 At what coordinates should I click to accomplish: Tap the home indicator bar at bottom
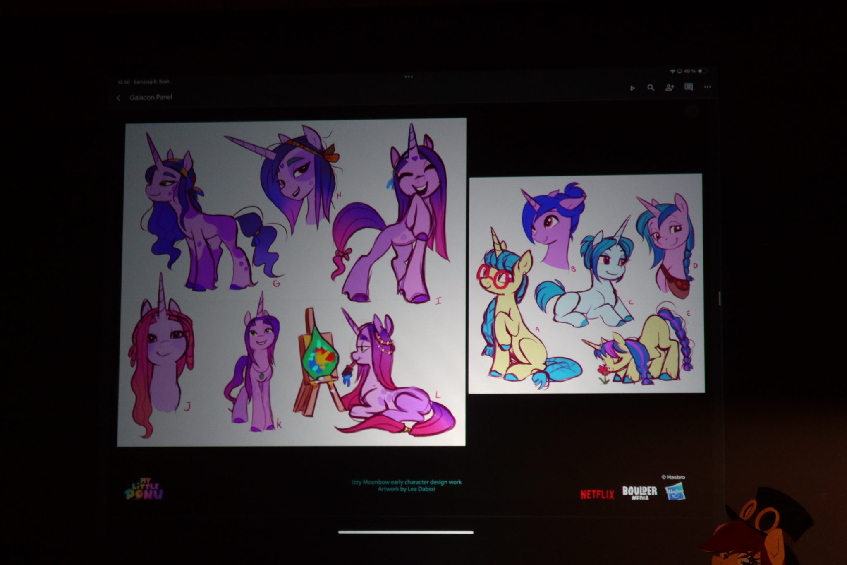(x=406, y=532)
